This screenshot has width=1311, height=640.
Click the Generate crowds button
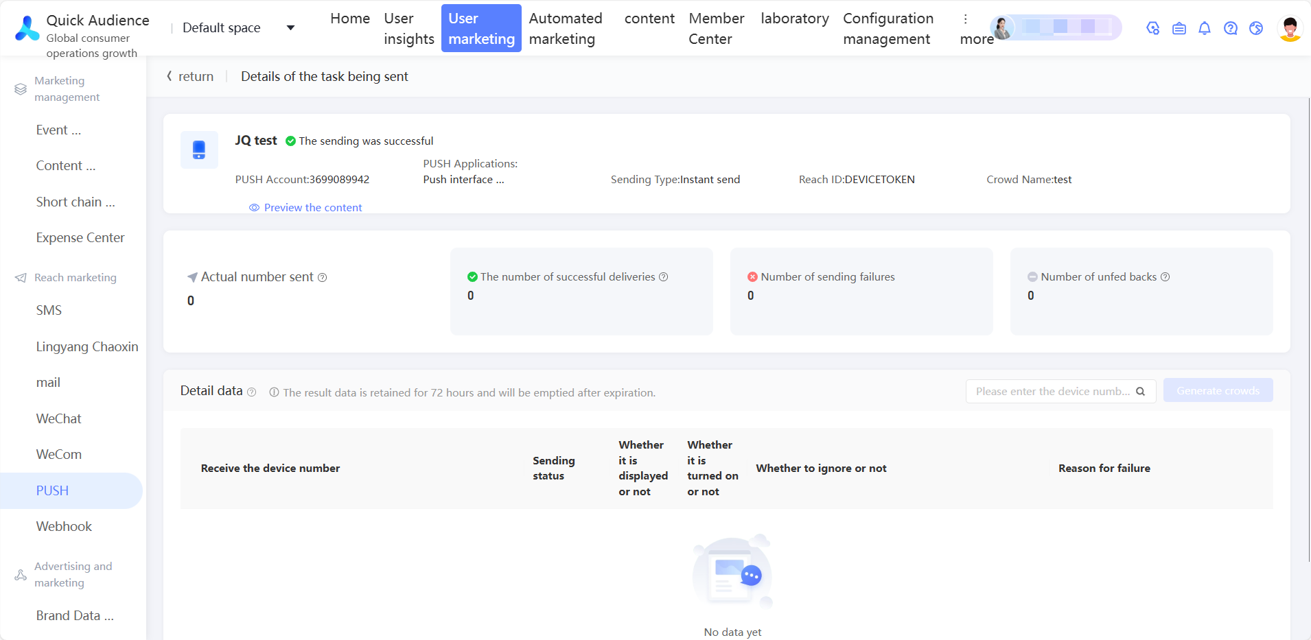[1218, 391]
